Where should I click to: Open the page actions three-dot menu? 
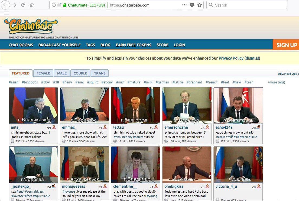(184, 5)
